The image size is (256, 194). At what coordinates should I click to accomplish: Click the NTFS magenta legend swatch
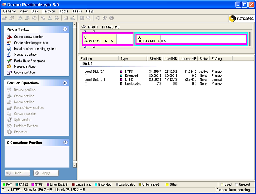click(x=32, y=184)
